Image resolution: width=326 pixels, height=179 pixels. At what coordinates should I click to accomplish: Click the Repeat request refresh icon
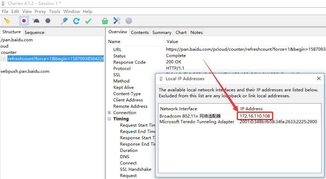point(76,21)
